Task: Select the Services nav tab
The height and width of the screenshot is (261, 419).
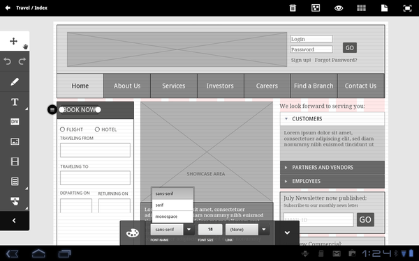Action: tap(174, 86)
